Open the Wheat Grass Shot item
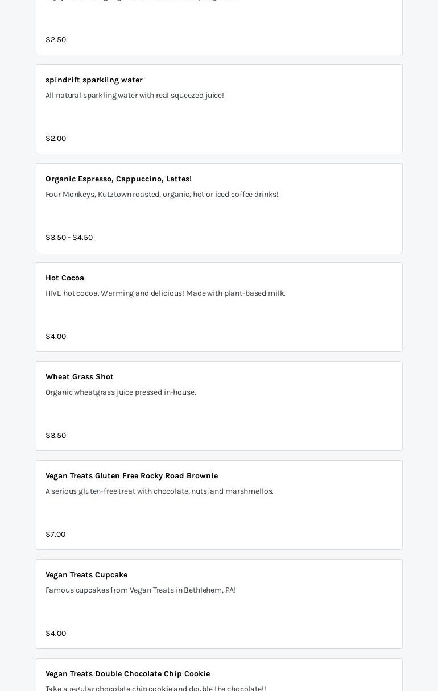This screenshot has width=438, height=691. point(80,377)
